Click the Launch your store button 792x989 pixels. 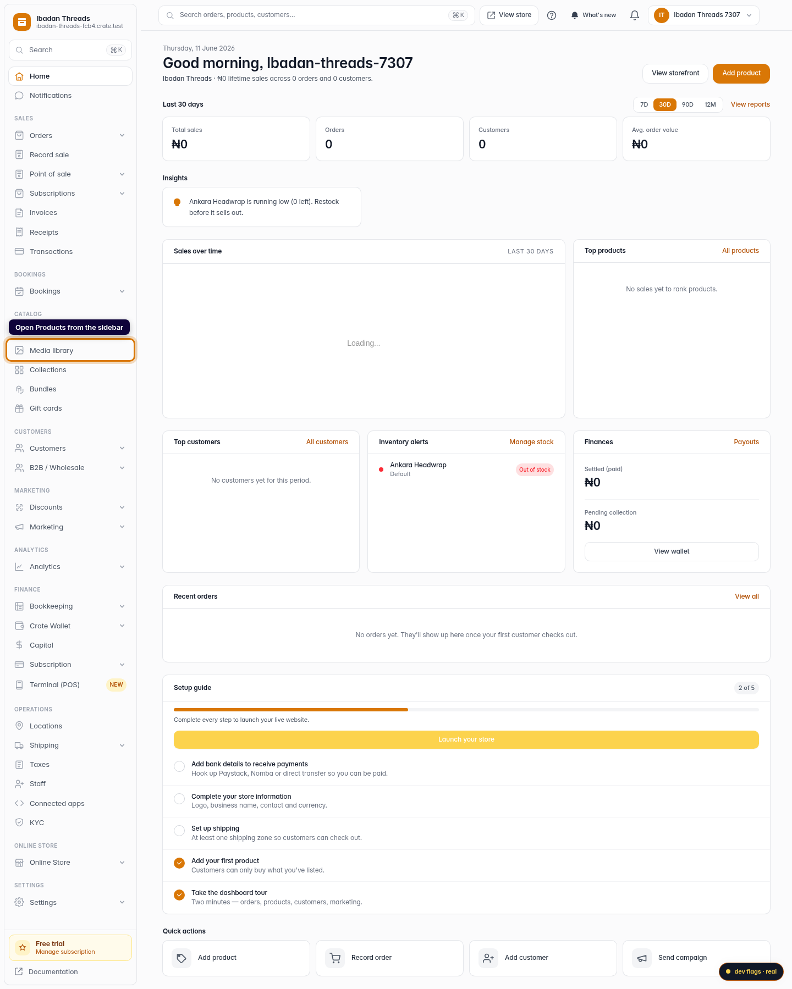(x=466, y=739)
